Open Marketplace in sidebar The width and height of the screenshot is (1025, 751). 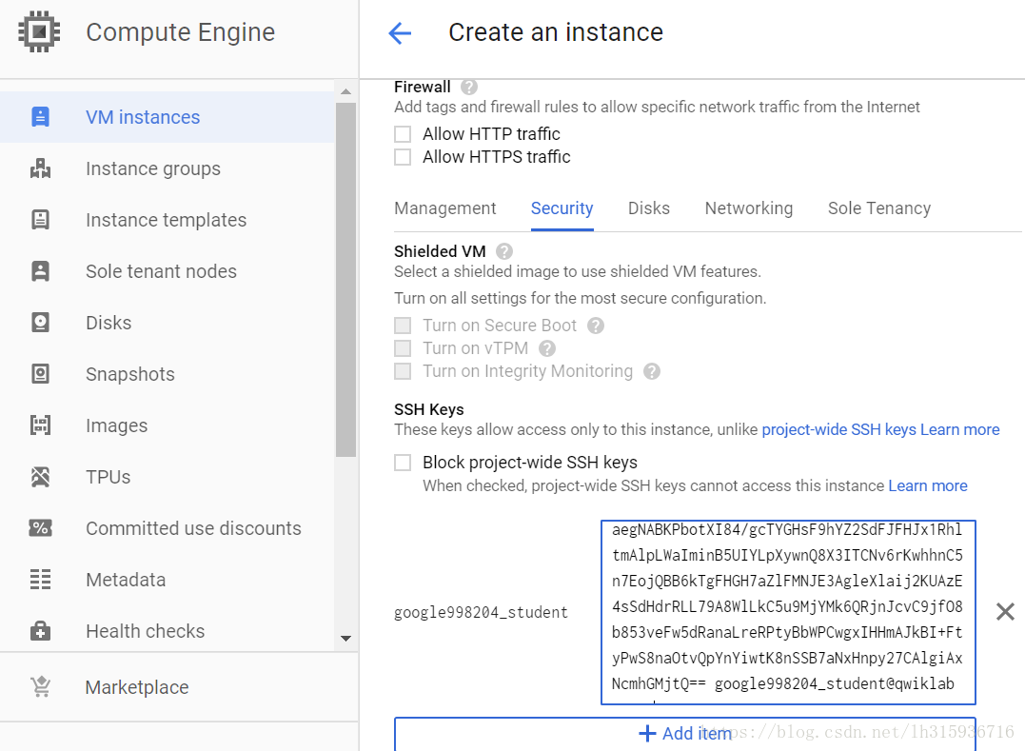pos(137,687)
